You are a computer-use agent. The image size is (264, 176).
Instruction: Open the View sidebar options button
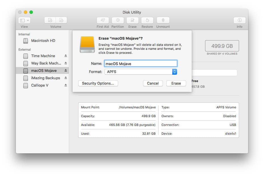(24, 20)
